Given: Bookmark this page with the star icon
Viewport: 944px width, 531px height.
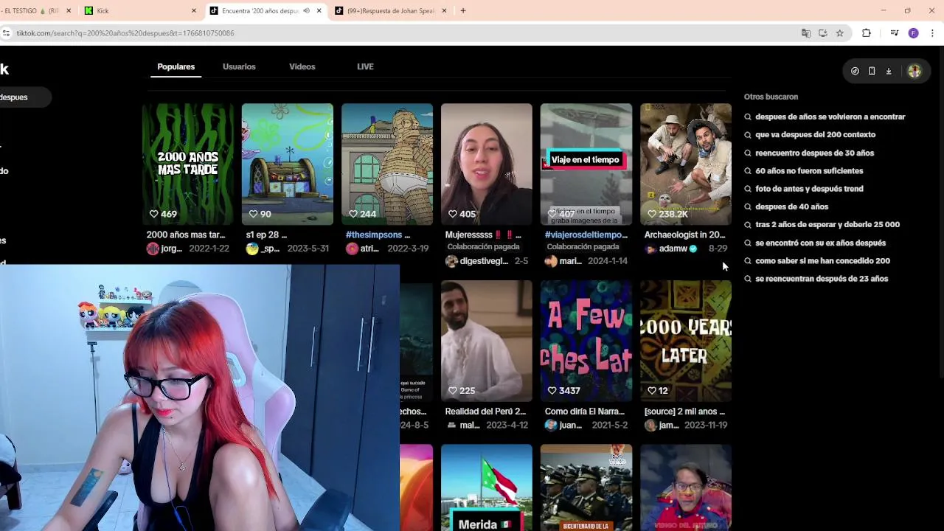Looking at the screenshot, I should (840, 33).
